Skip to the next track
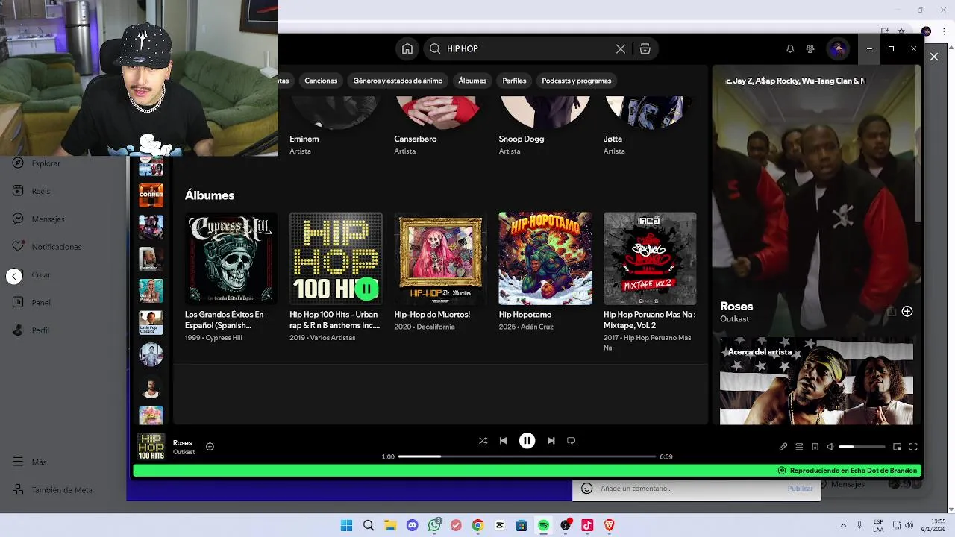 pyautogui.click(x=551, y=441)
